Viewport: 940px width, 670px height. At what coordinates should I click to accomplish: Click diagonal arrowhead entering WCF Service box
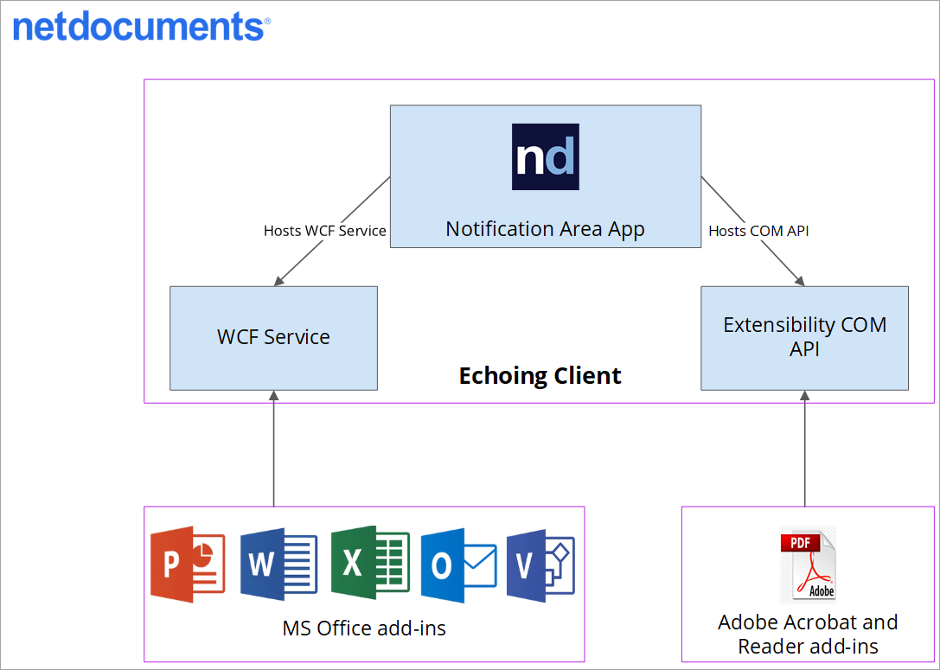[279, 281]
